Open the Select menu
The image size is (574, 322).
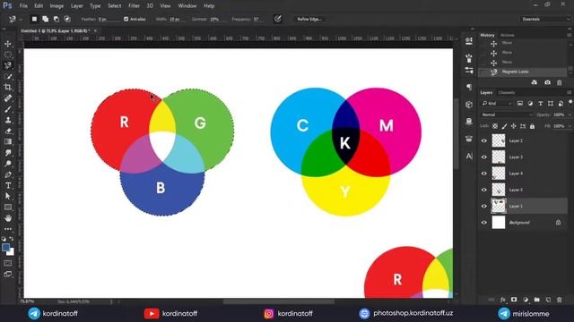click(114, 6)
